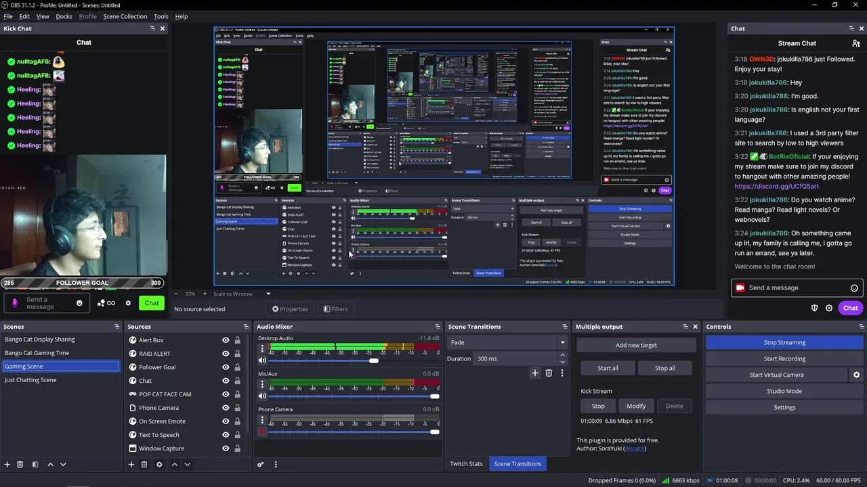Screen dimensions: 867x487
Task: Click Modify for Kick Stream
Action: (636, 406)
